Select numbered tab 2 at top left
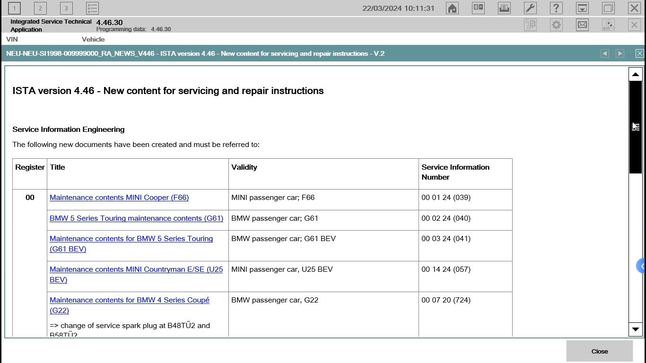646x363 pixels. pyautogui.click(x=40, y=8)
